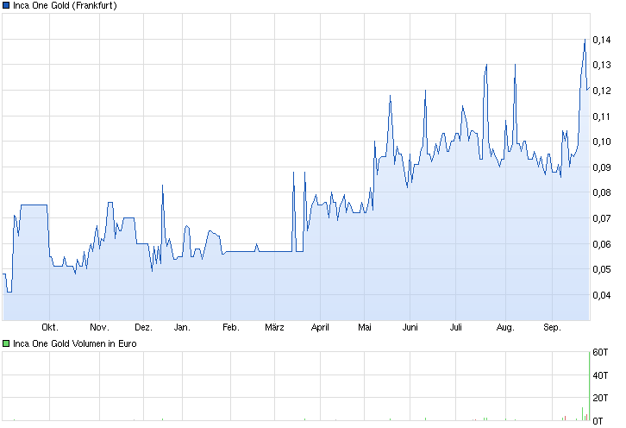
Task: Click the 0,04 price axis label
Action: [602, 295]
